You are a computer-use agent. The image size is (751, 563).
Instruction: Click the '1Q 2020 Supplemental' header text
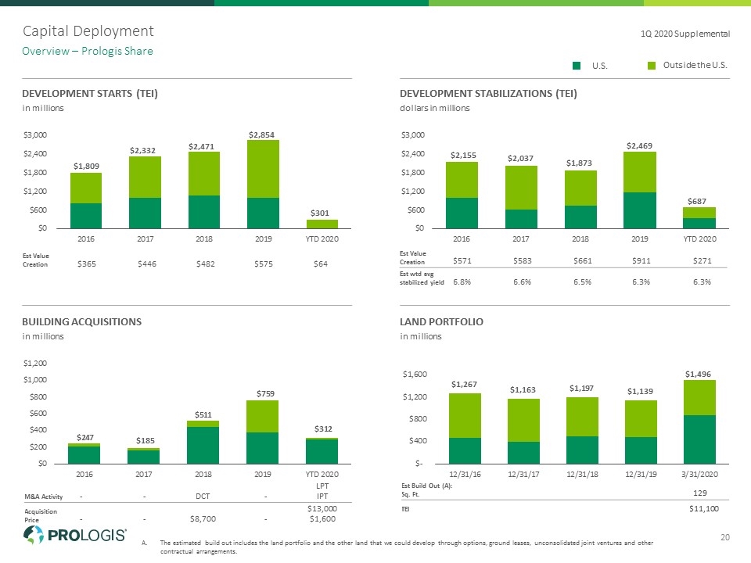[685, 34]
